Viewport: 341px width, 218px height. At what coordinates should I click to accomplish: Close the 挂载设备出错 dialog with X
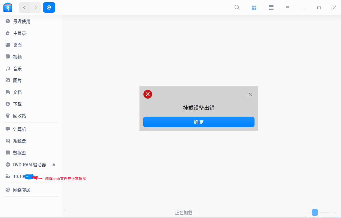[x=250, y=94]
